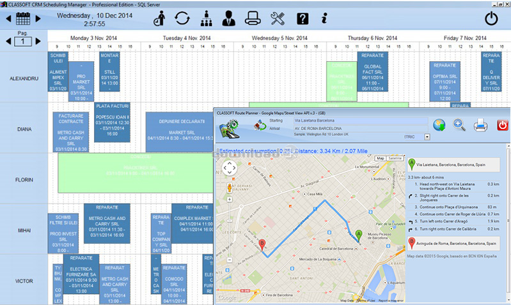Click the green A marker on the map
This screenshot has height=305, width=511.
(359, 235)
